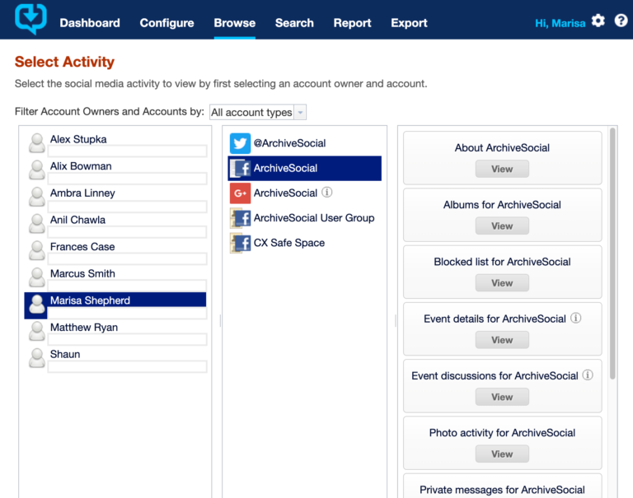Open the Configure menu

166,23
